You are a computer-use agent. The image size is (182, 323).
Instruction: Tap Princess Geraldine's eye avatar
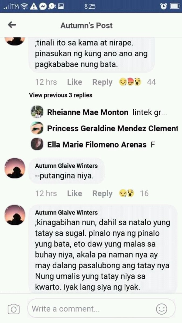37,128
